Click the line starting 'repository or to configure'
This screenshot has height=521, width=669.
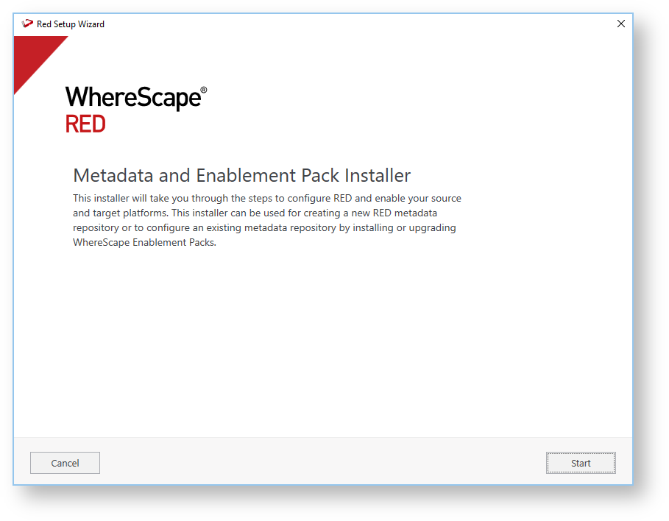pyautogui.click(x=264, y=228)
